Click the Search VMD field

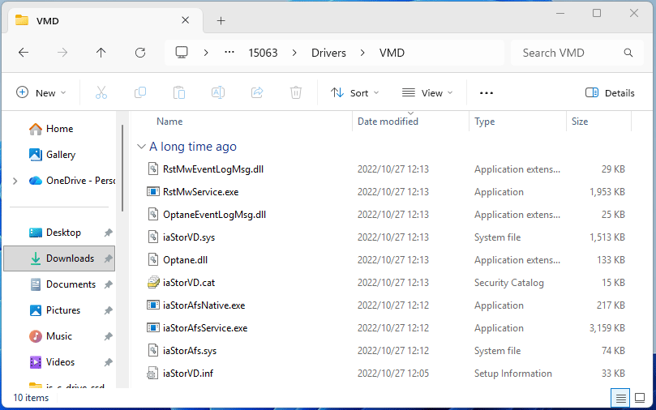577,53
